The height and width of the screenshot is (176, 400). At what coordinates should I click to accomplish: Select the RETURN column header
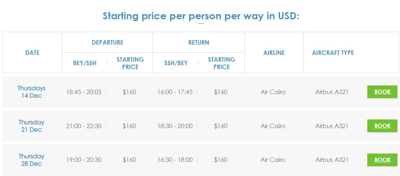tap(199, 42)
